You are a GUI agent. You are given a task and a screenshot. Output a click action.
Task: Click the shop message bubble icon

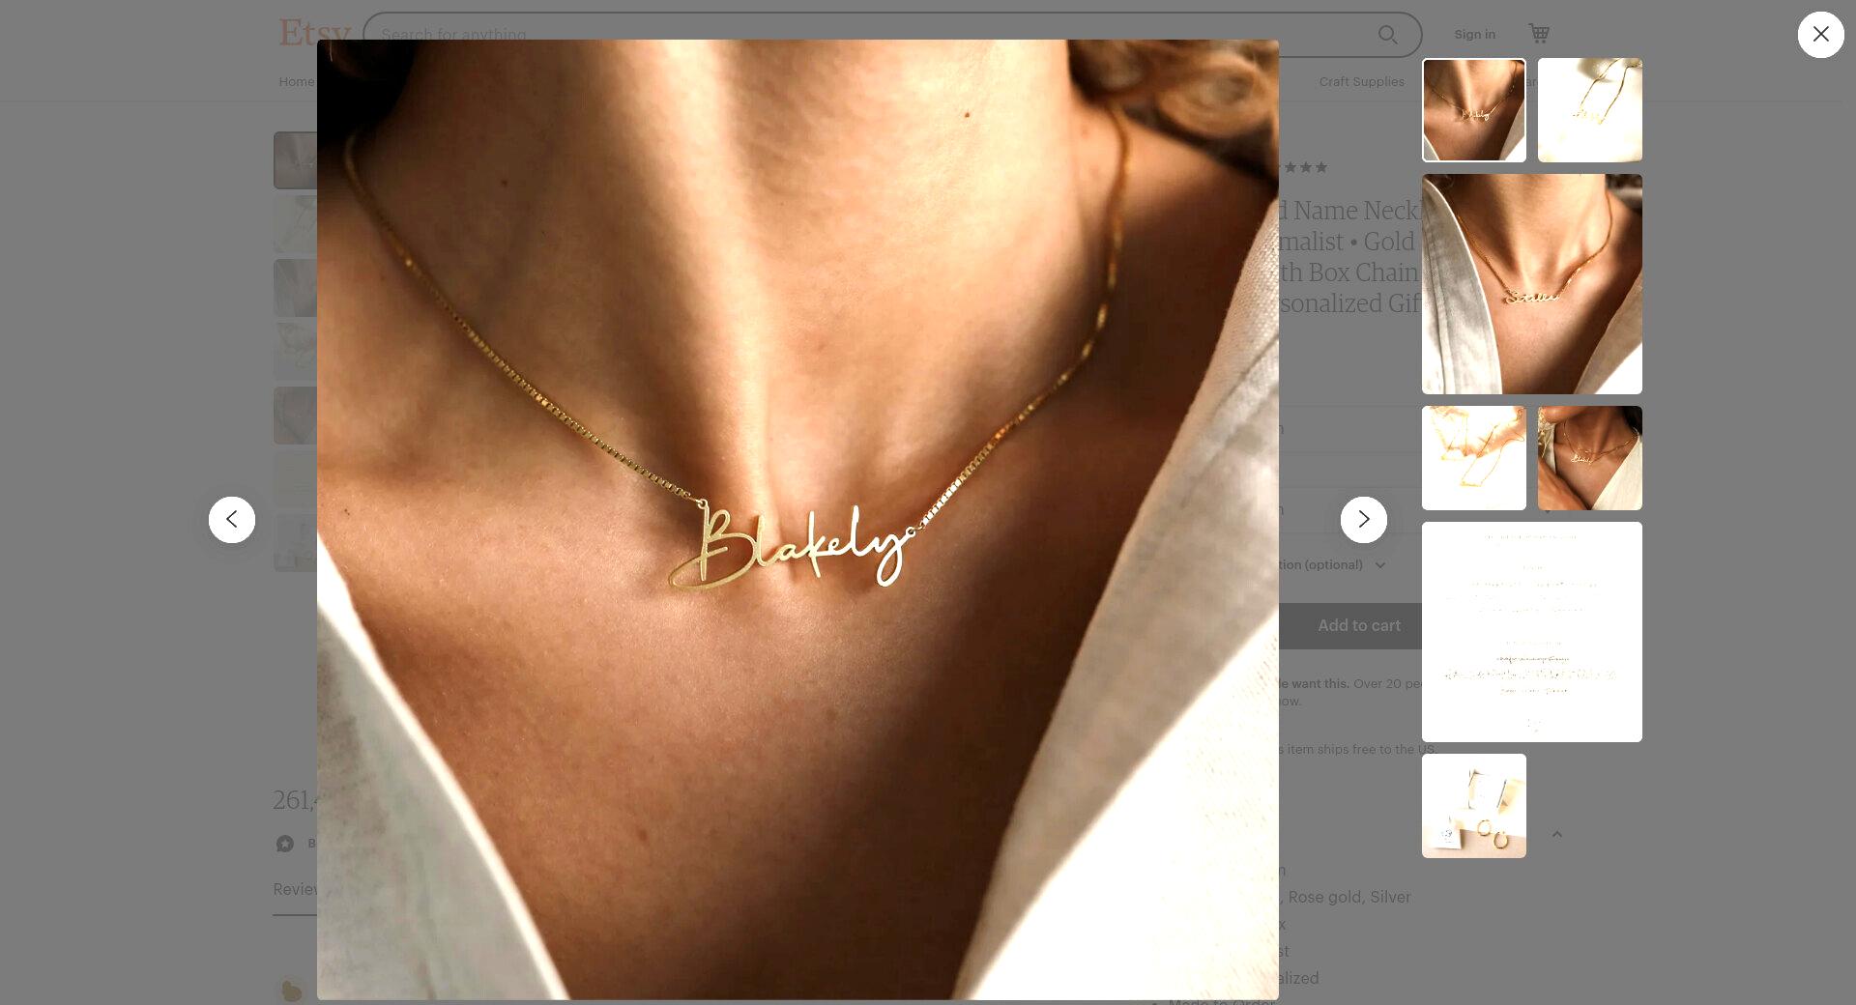285,844
